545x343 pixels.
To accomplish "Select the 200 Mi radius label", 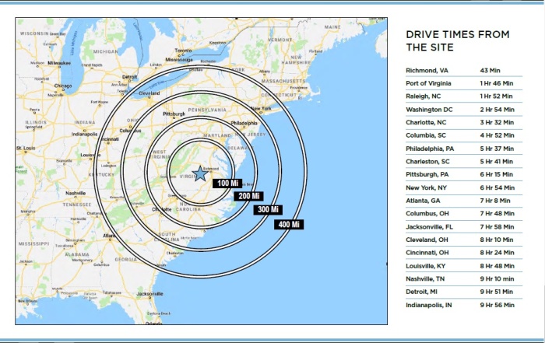I will [248, 196].
